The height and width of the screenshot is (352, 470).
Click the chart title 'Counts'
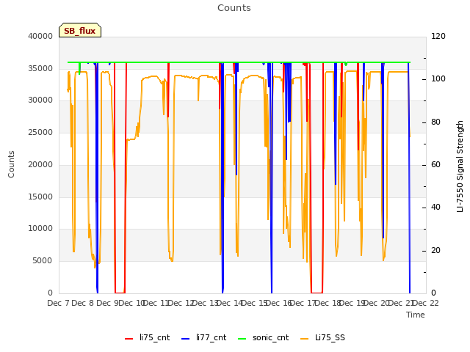(234, 8)
